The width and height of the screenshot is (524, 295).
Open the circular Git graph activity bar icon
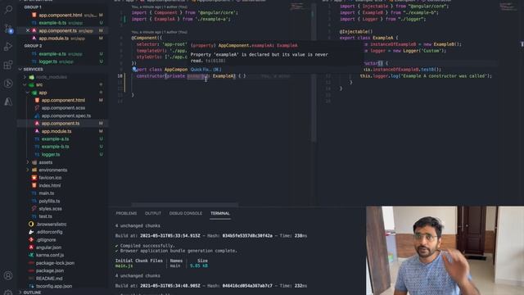[x=8, y=84]
